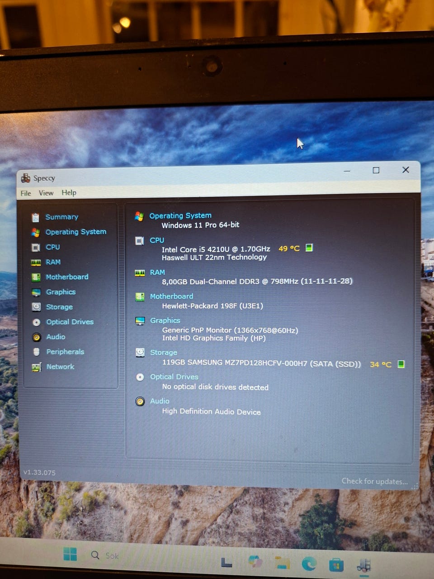Click the network icon beside Network
The width and height of the screenshot is (434, 579).
point(37,367)
